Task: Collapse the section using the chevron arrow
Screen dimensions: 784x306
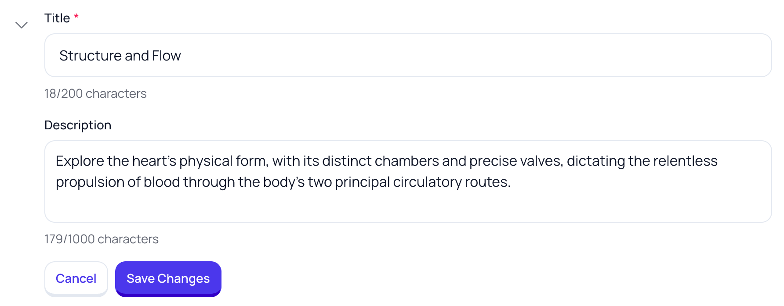Action: pyautogui.click(x=22, y=25)
